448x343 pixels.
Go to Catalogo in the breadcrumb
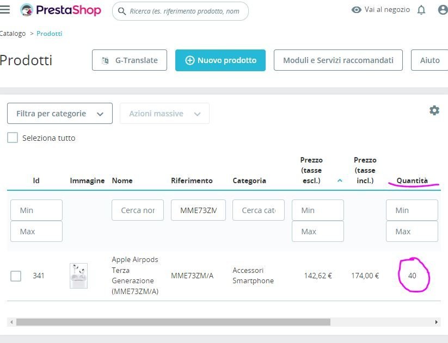[x=13, y=33]
